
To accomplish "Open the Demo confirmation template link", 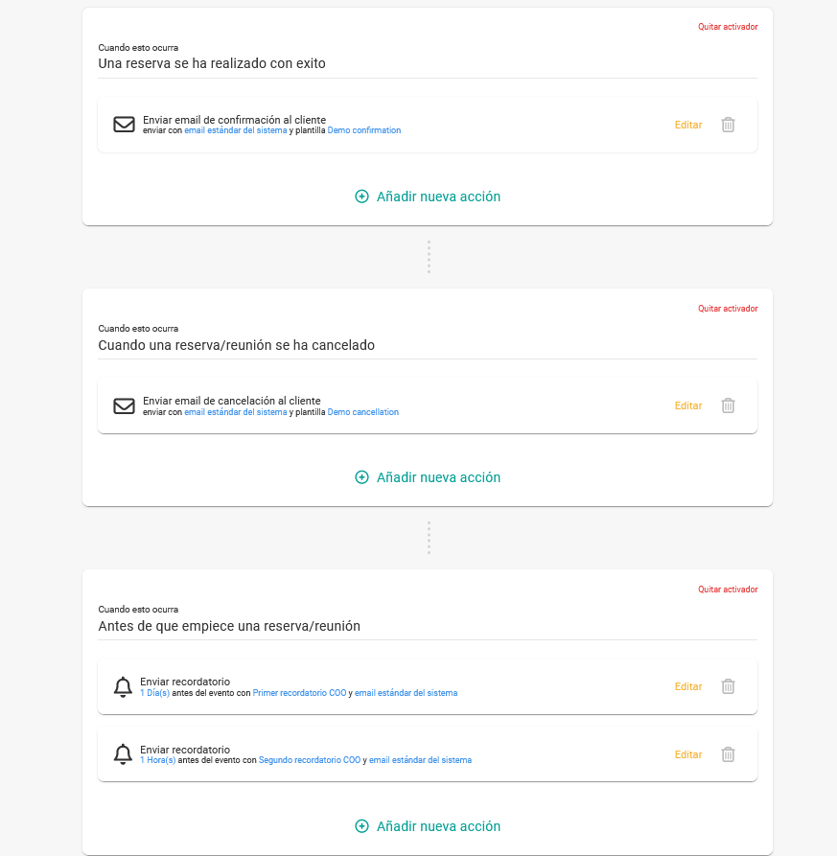I will pos(364,130).
